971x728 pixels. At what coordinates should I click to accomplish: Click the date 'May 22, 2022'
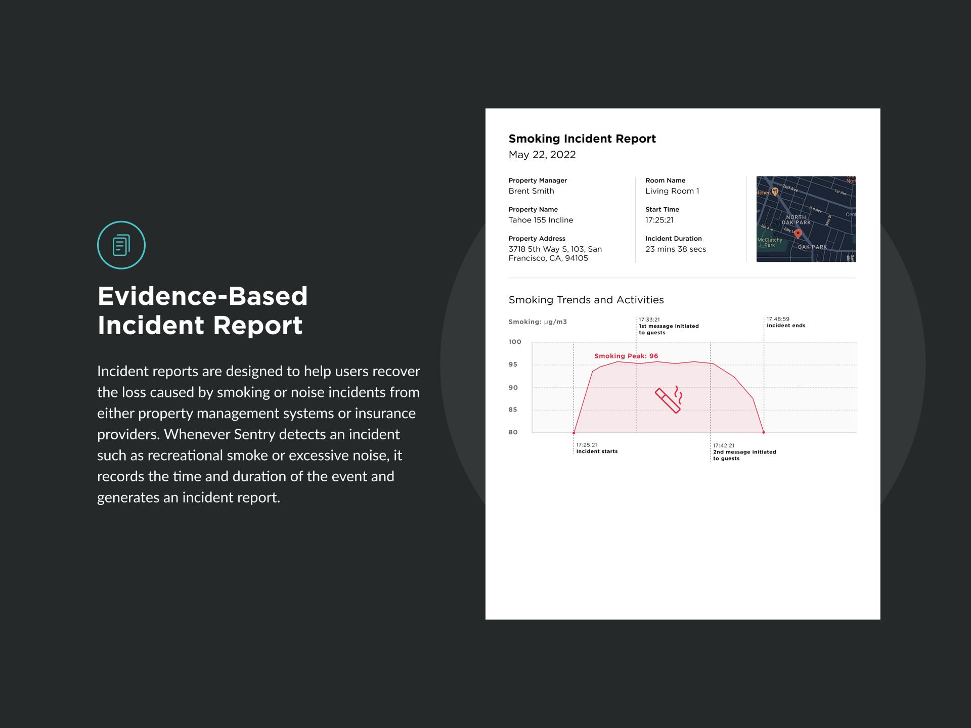tap(542, 155)
